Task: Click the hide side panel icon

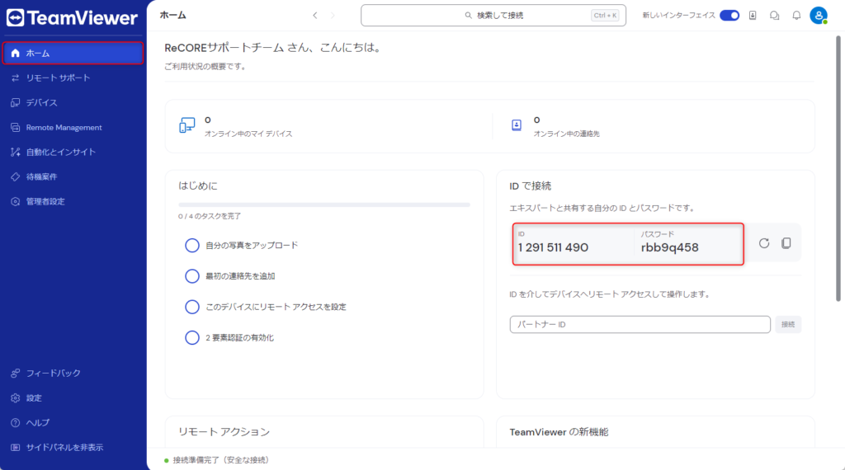Action: tap(15, 448)
